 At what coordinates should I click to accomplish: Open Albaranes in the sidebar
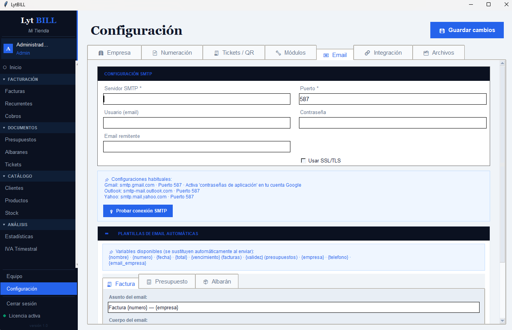click(38, 152)
